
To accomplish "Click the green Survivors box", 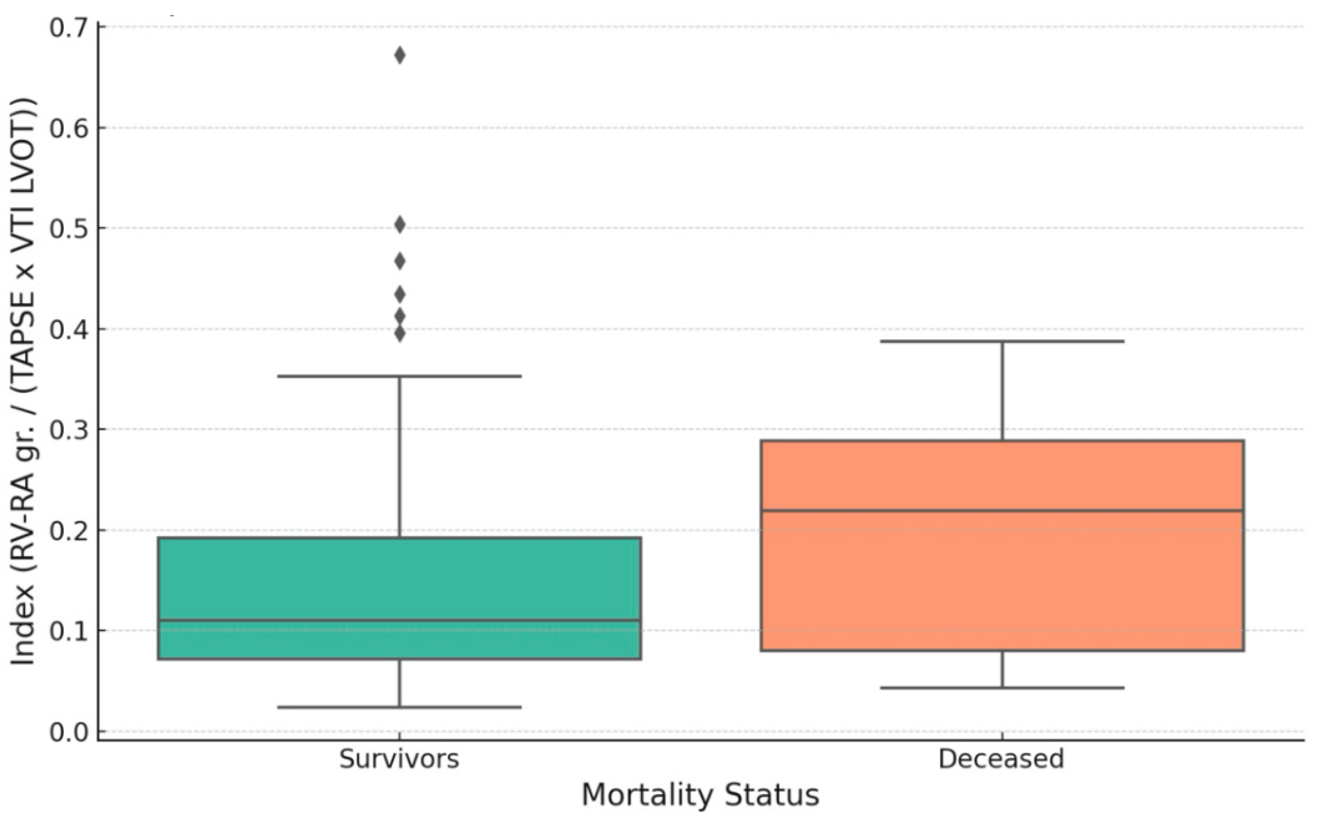I will [x=399, y=581].
